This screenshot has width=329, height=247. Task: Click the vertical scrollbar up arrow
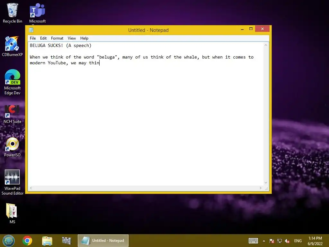point(266,45)
